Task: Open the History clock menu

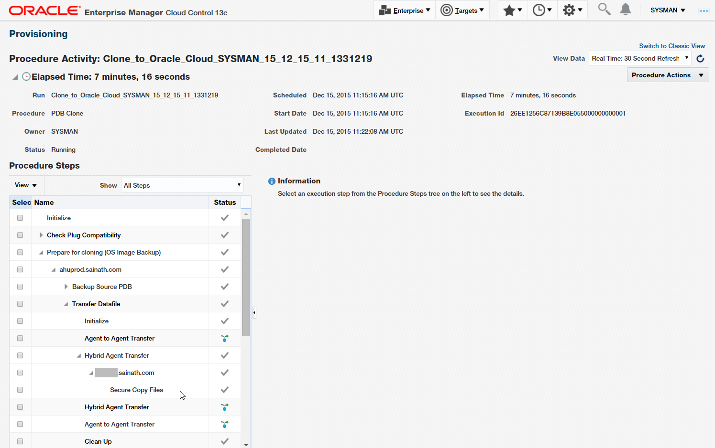Action: click(542, 10)
